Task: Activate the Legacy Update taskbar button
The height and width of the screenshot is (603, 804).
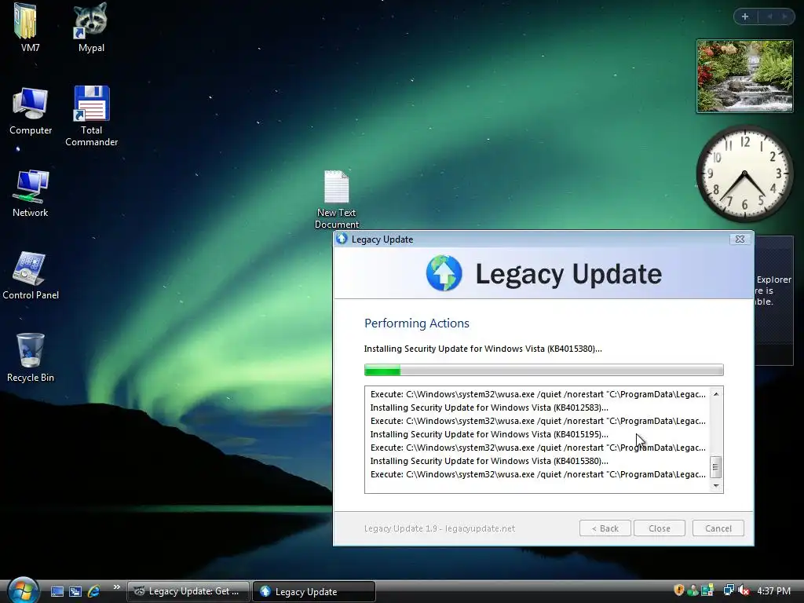Action: coord(314,591)
